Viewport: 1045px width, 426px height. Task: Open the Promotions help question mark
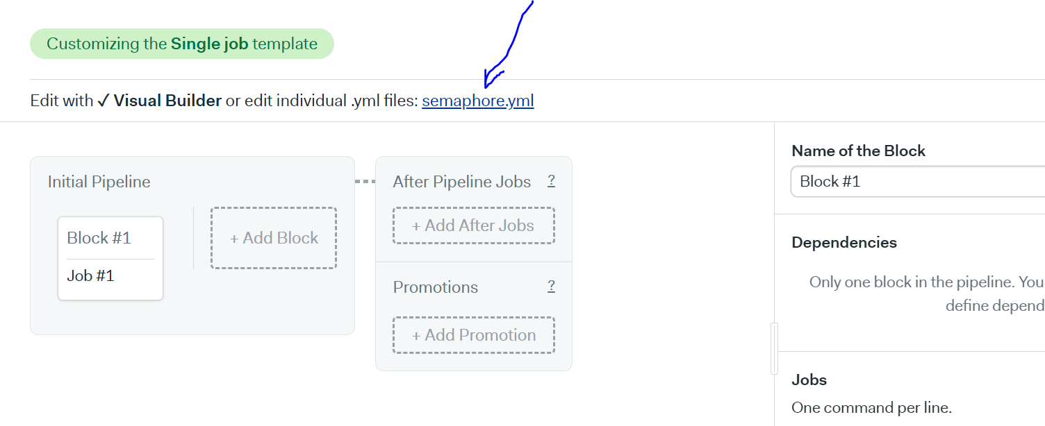551,287
